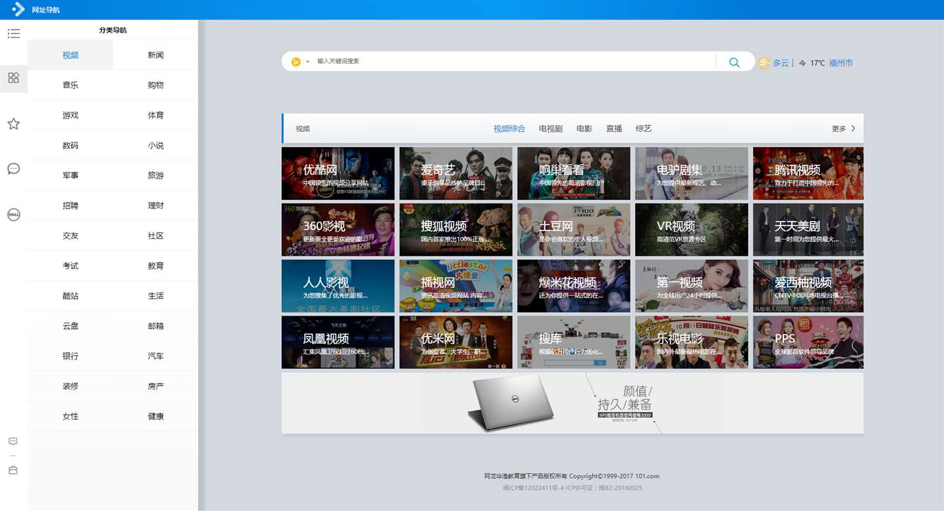Switch to 综艺 tab
944x511 pixels.
tap(644, 129)
